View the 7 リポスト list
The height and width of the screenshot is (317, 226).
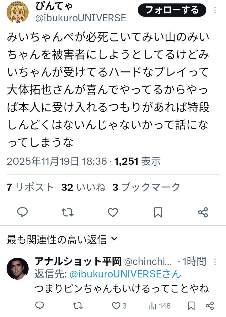30,187
